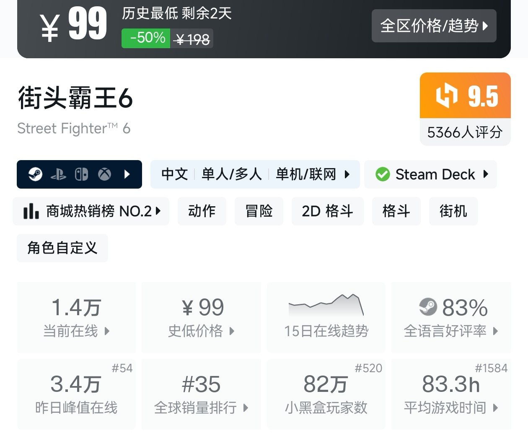Open 平均游戏时间 details
This screenshot has width=528, height=438.
(451, 394)
